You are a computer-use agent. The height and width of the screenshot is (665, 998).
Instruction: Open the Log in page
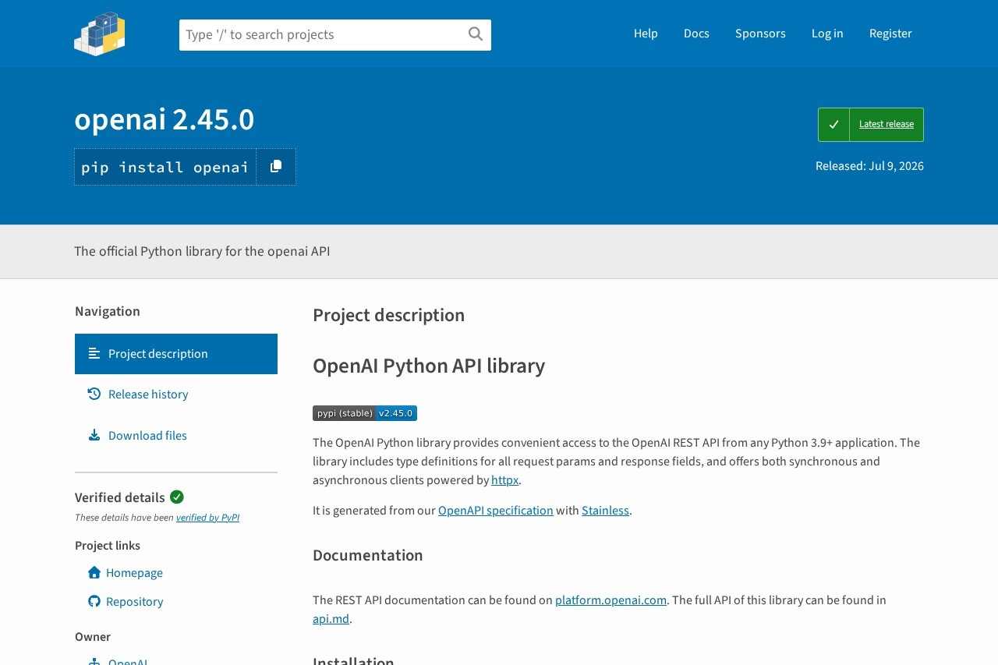click(827, 34)
